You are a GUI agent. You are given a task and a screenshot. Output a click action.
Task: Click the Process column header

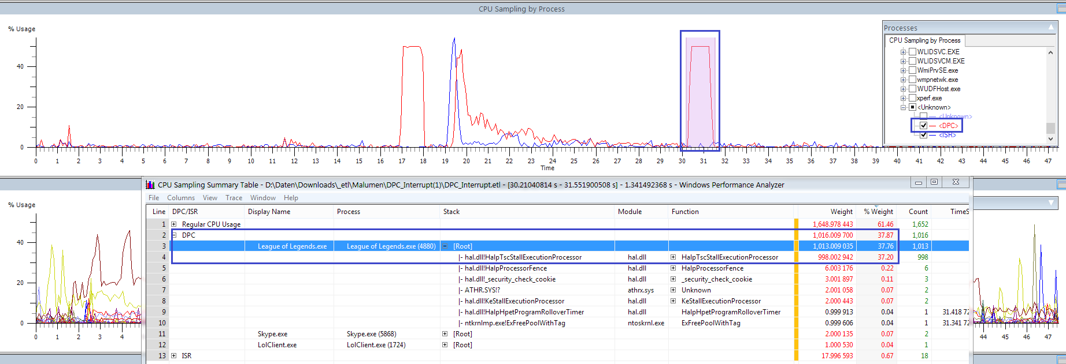point(387,211)
